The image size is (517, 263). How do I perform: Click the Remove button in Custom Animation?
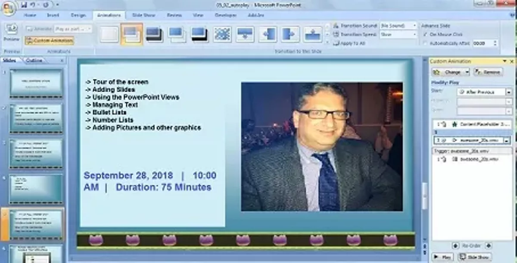pos(489,72)
